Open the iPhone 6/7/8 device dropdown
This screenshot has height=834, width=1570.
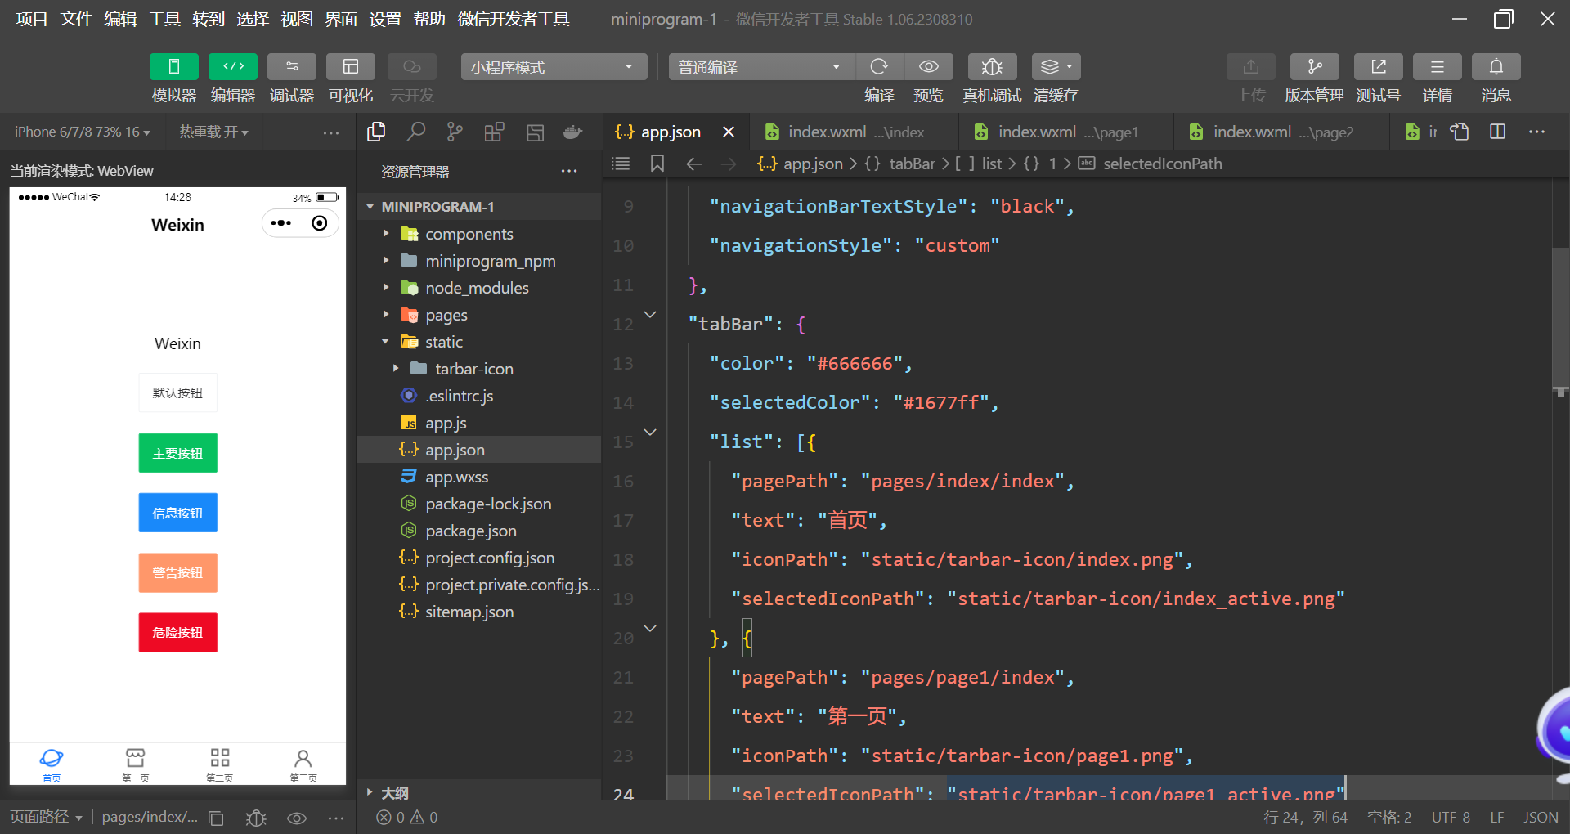[82, 132]
